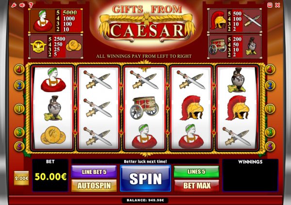Select payline 4 marker on the left side

coord(19,69)
